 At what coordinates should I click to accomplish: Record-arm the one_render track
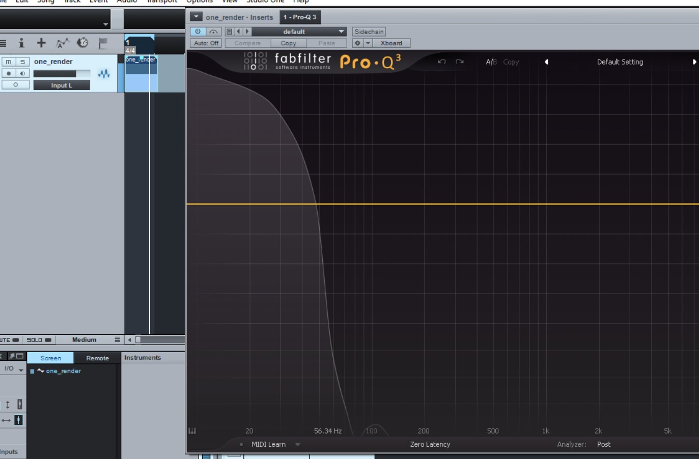point(8,73)
